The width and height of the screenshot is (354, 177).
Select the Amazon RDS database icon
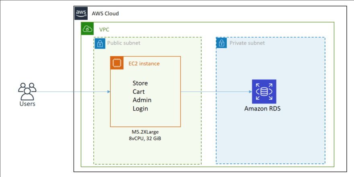264,92
